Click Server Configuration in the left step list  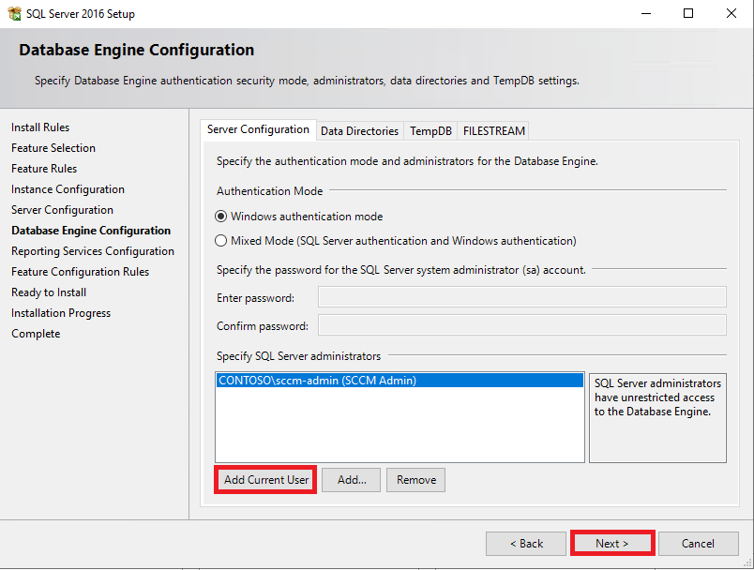point(63,210)
